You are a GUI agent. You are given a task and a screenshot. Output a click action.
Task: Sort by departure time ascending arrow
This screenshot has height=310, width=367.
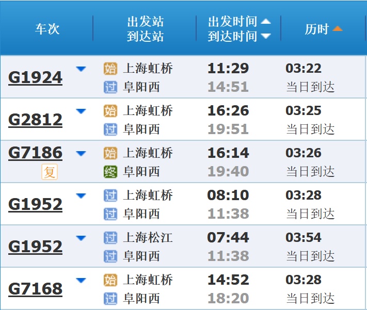pos(266,22)
